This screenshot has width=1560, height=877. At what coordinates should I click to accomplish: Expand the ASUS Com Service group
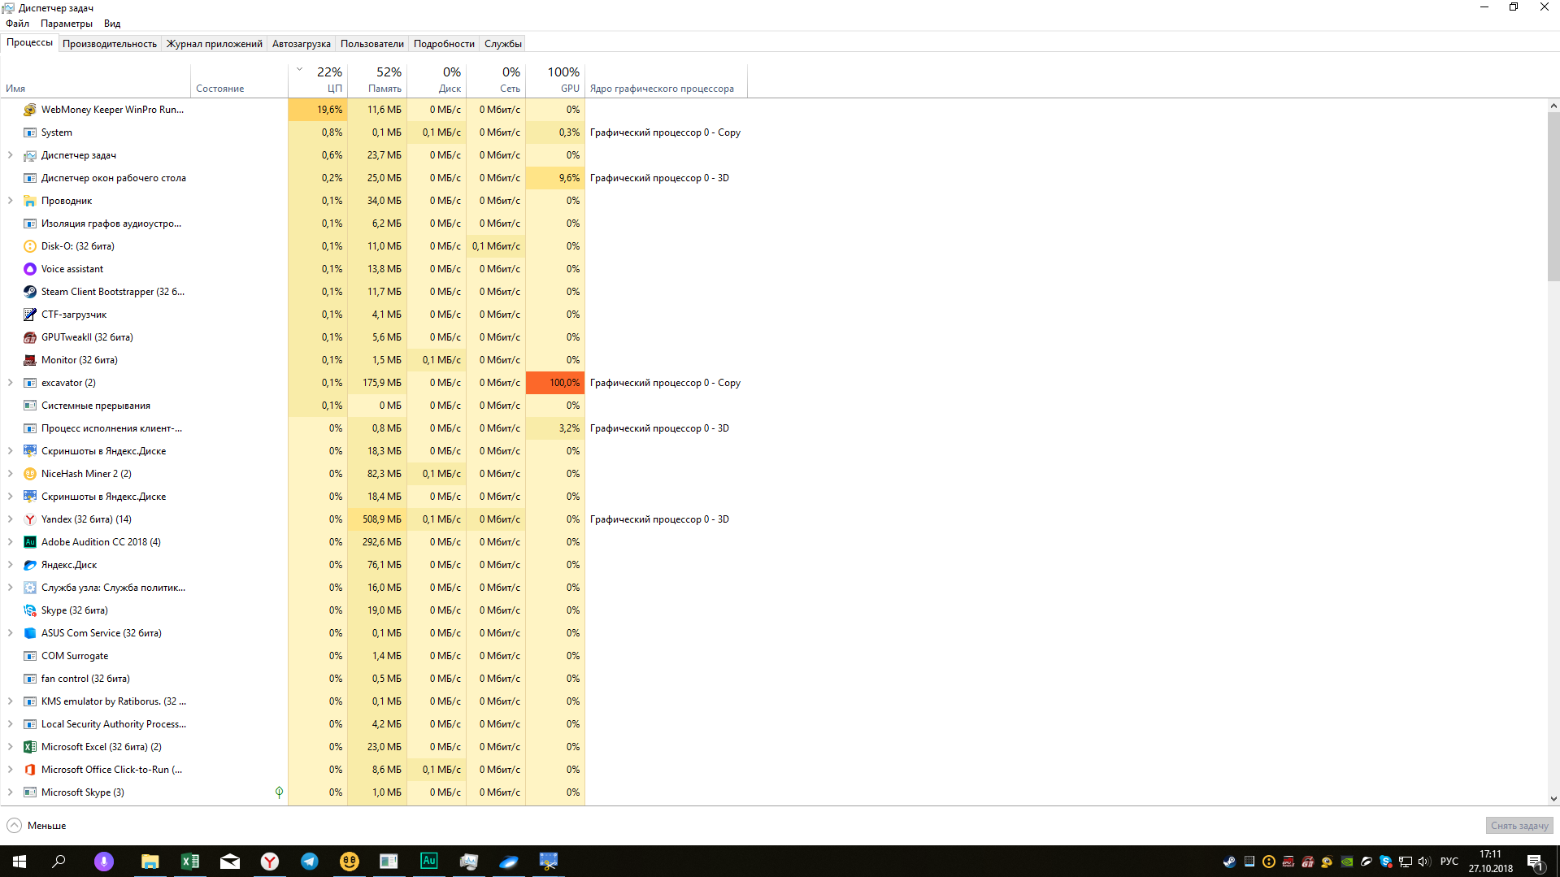(x=10, y=633)
